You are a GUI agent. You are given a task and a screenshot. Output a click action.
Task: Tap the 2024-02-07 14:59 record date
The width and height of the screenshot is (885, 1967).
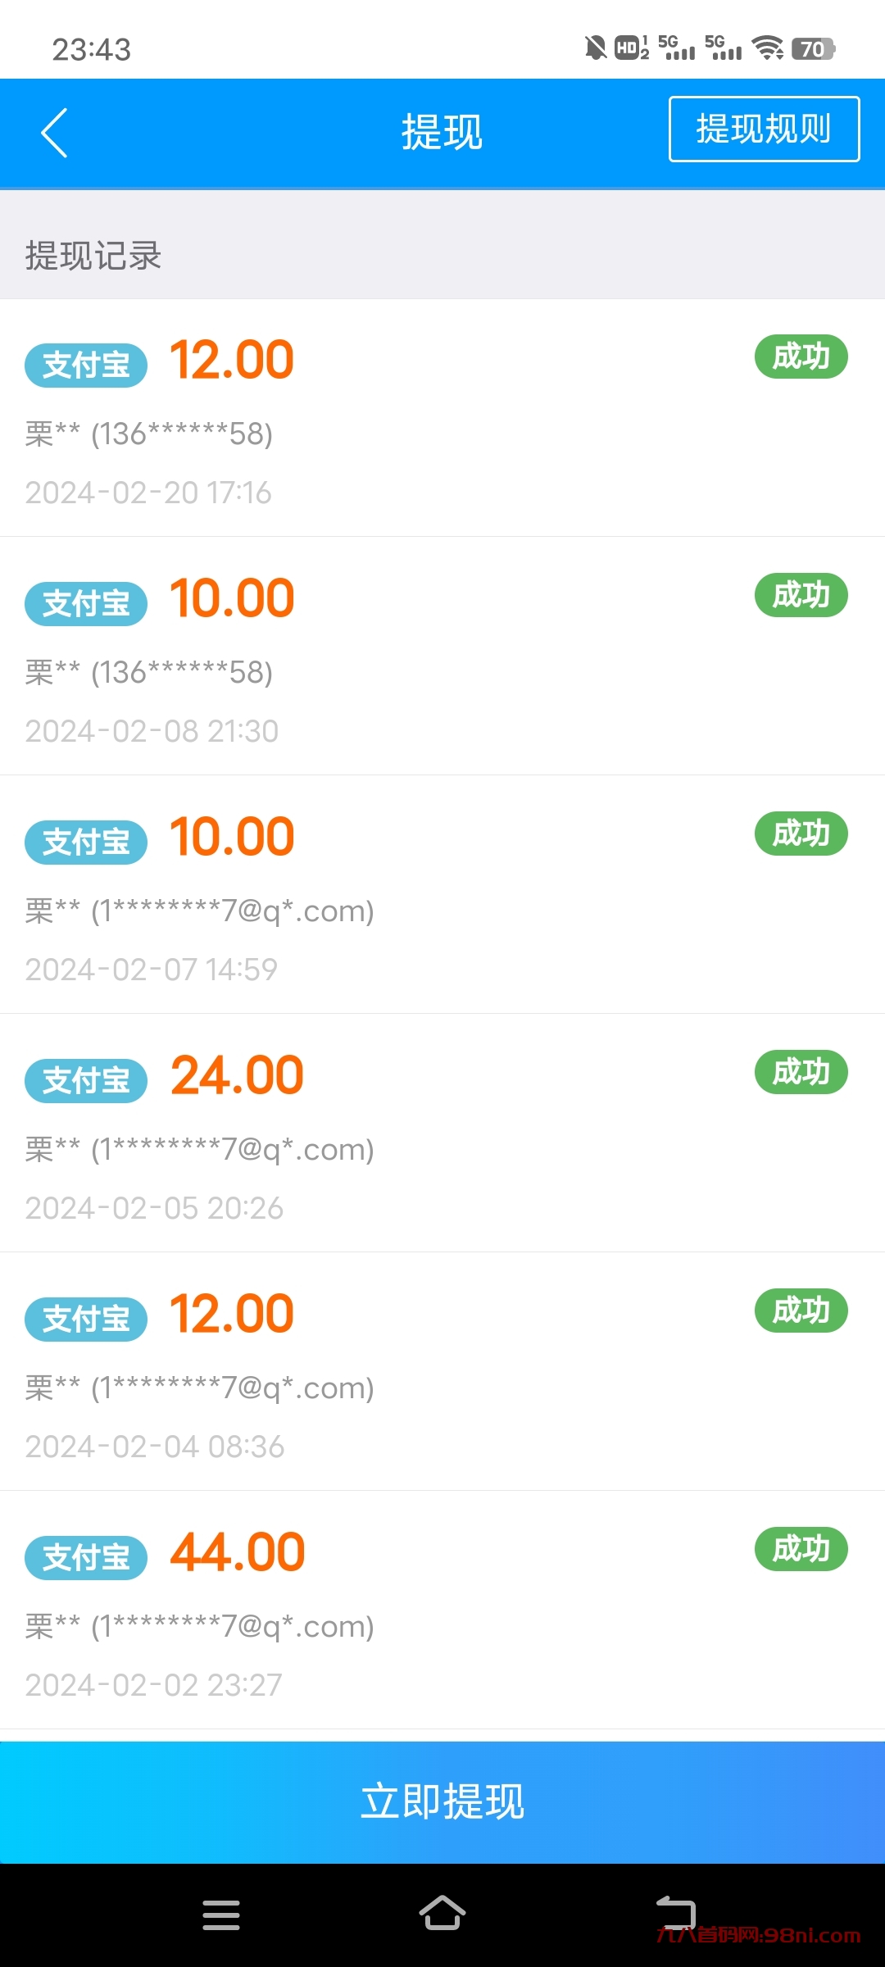tap(152, 970)
